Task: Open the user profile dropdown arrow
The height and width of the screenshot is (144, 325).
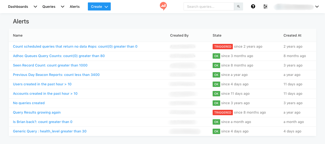Action: click(x=317, y=7)
